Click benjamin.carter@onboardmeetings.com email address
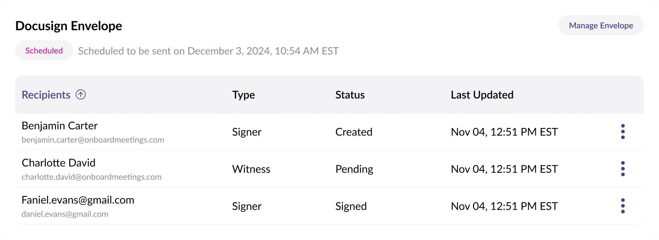The image size is (659, 240). (x=93, y=140)
